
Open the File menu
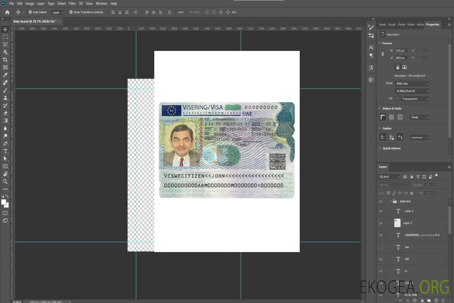tap(11, 3)
